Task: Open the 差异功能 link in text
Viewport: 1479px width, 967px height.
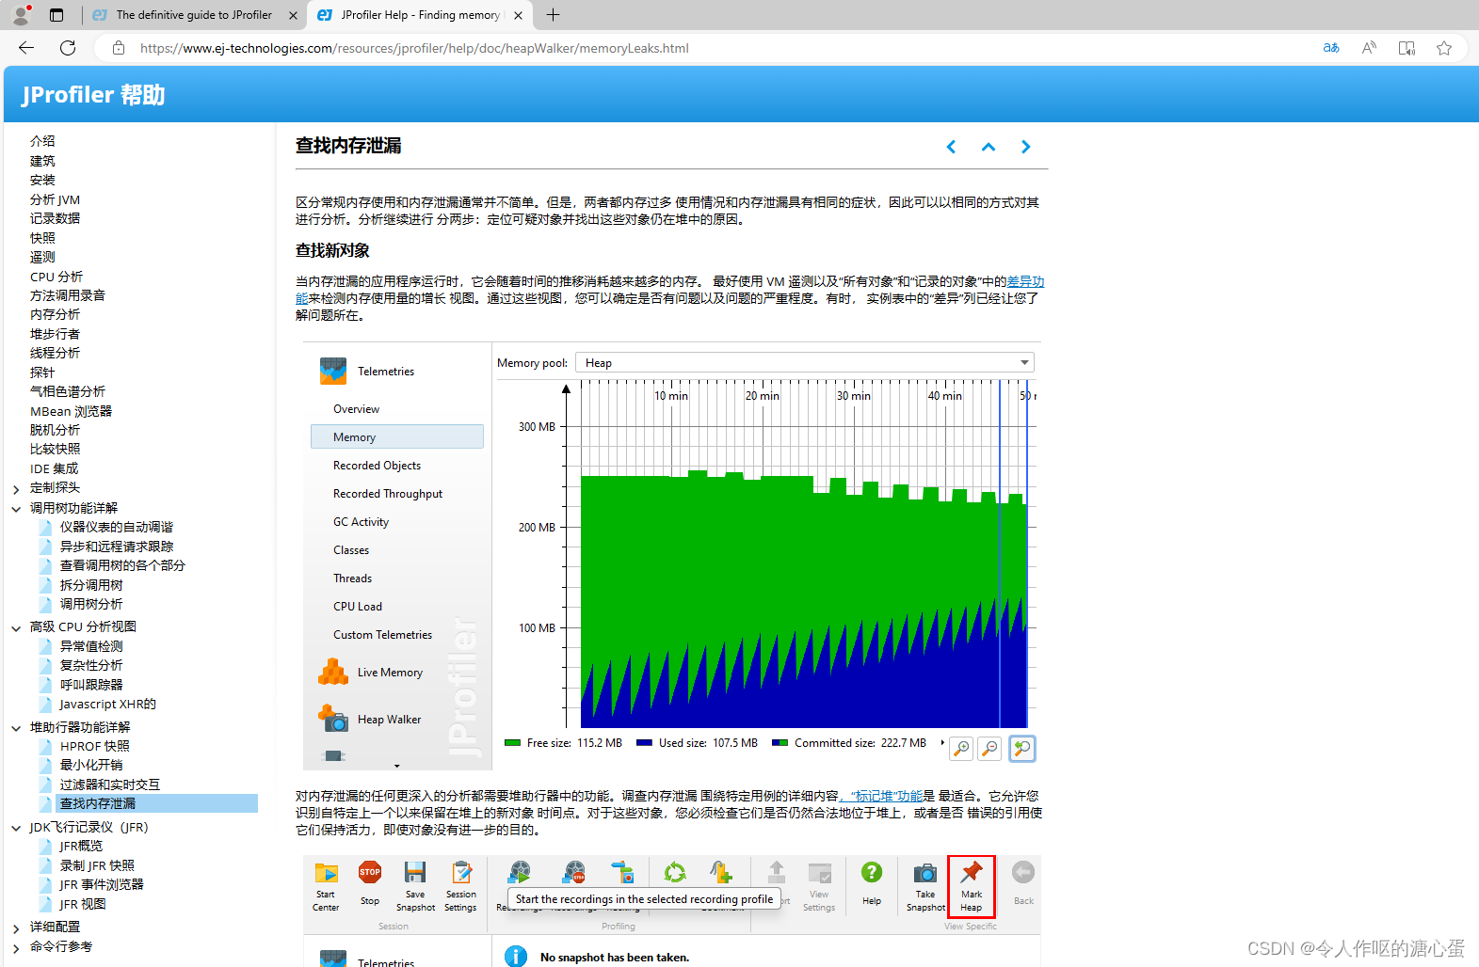Action: pyautogui.click(x=1025, y=281)
